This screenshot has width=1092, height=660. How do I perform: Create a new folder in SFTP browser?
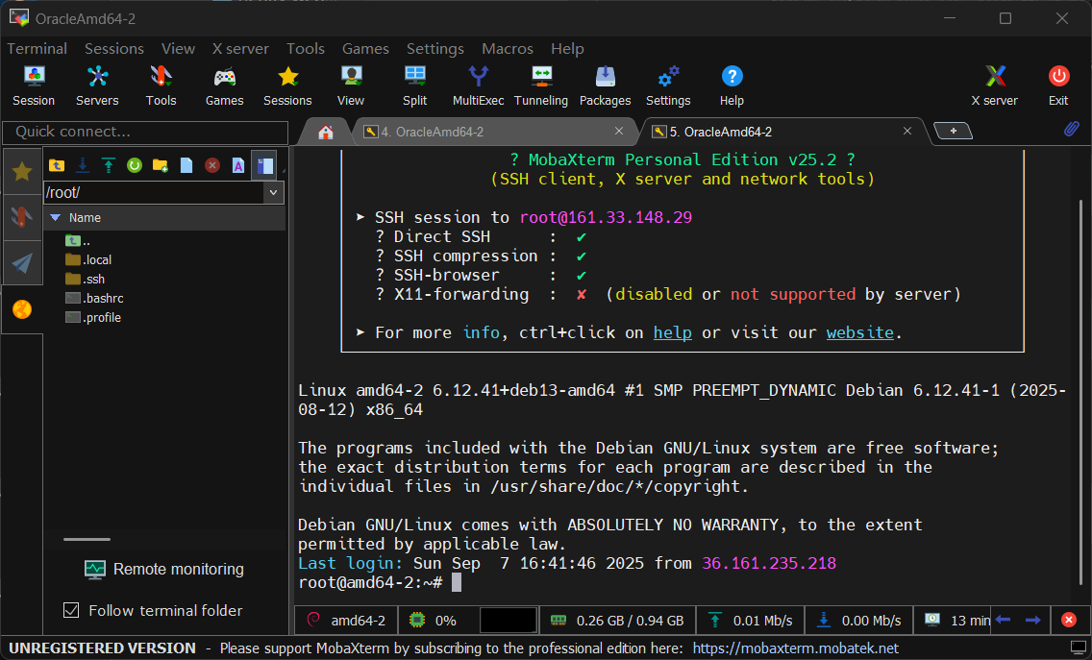tap(161, 165)
